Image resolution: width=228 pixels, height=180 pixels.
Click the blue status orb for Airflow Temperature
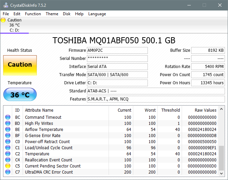(x=8, y=129)
